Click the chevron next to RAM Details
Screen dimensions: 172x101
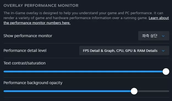163,51
